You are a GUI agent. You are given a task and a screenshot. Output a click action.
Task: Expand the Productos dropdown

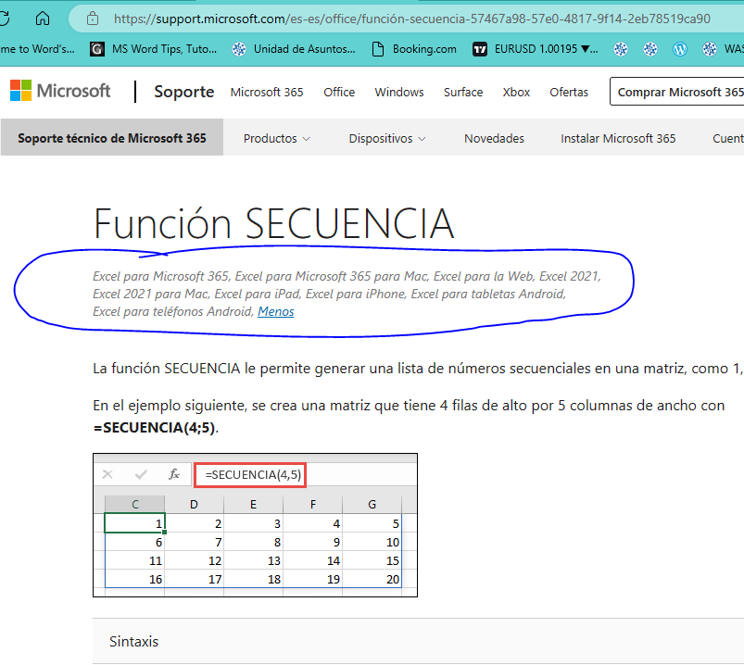click(277, 139)
